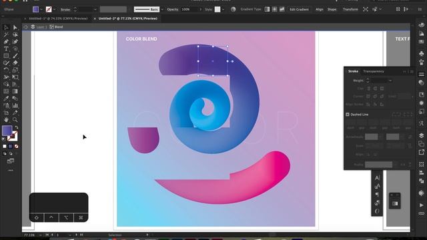Set fill mode to Color
Viewport: 427px width, 240px height.
5,147
